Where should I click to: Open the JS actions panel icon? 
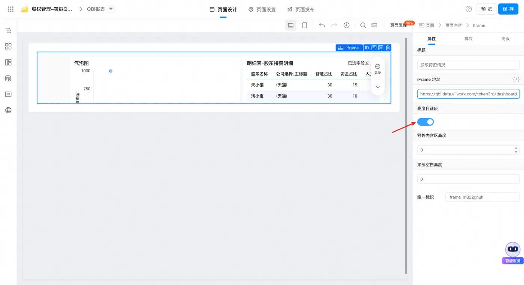coord(8,94)
